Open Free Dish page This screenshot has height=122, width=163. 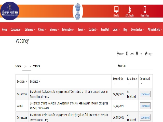105,29
